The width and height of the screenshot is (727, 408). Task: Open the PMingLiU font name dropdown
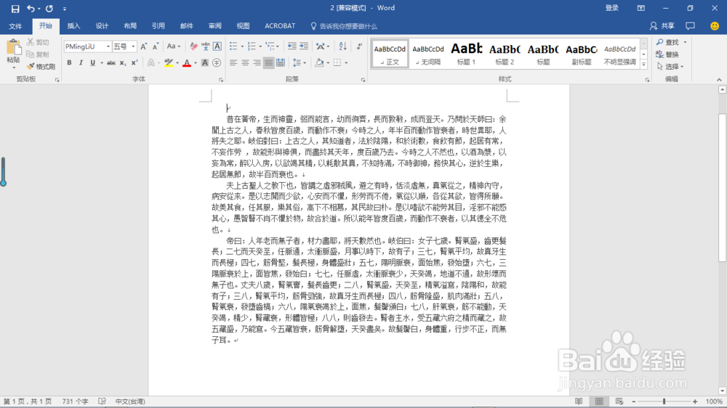pos(108,46)
